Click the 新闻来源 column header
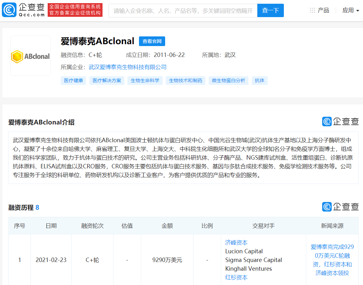Image resolution: width=363 pixels, height=285 pixels. (332, 226)
